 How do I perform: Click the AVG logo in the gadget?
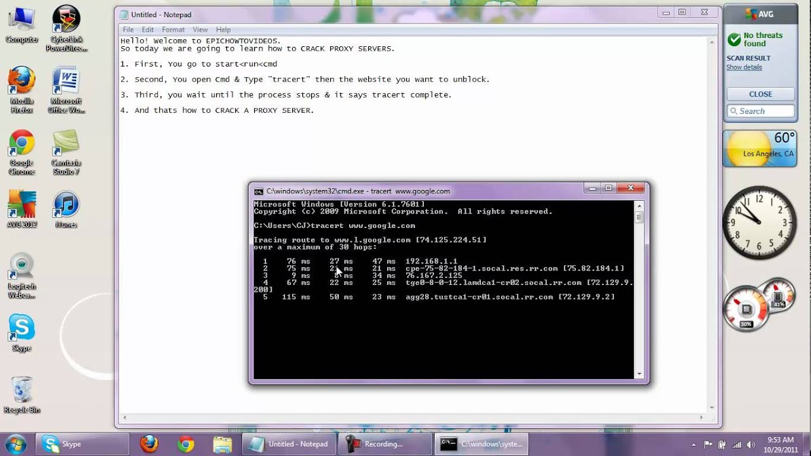click(x=760, y=14)
